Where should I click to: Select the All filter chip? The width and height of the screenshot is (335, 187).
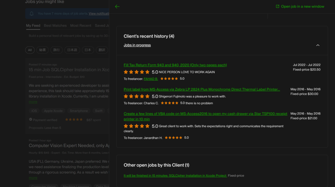pos(30,50)
